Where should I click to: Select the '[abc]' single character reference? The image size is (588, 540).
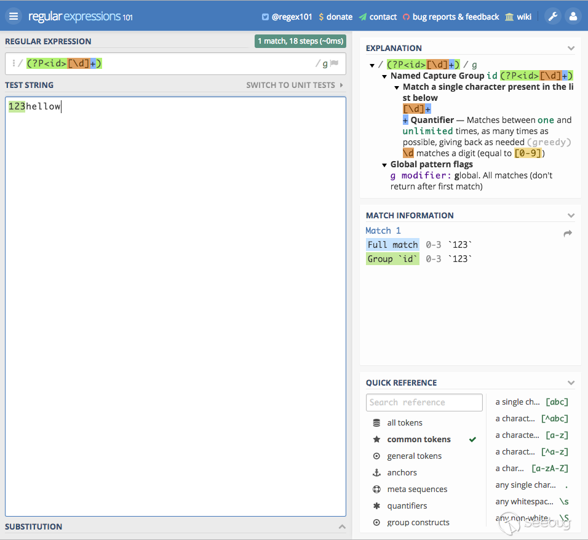click(532, 402)
